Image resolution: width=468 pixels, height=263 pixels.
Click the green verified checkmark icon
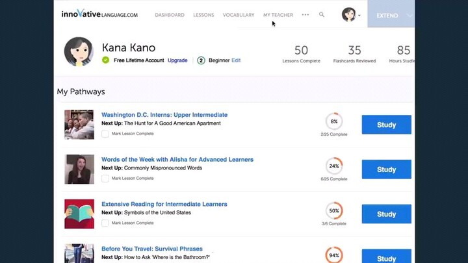(x=105, y=60)
